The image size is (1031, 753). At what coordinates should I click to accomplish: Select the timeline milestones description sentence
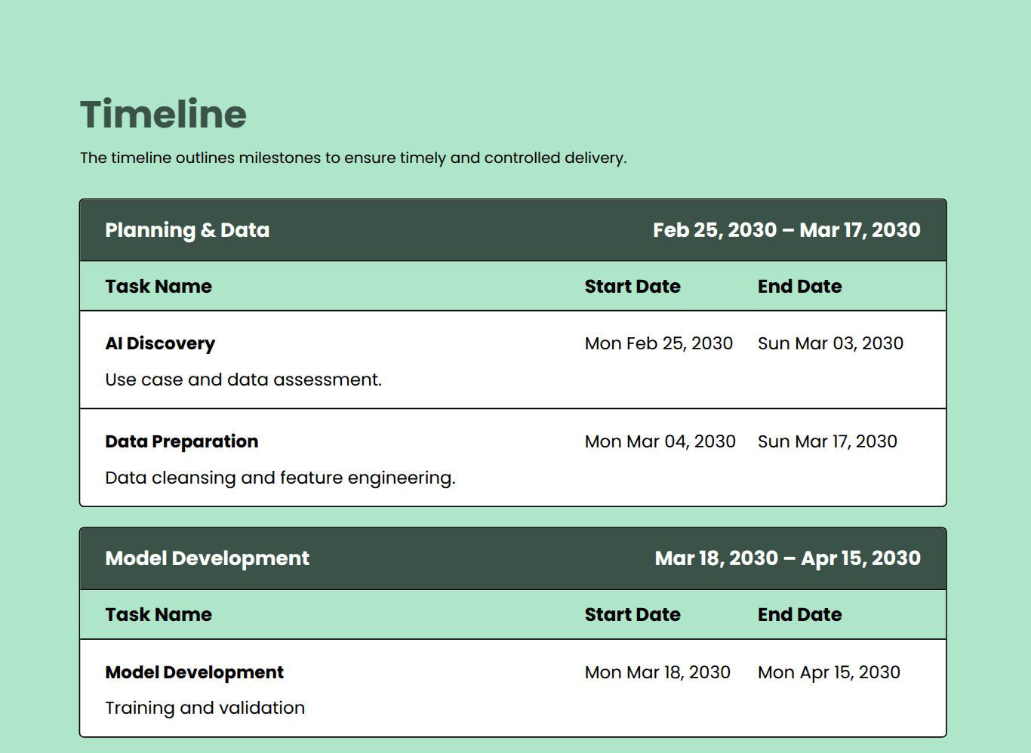[x=352, y=158]
